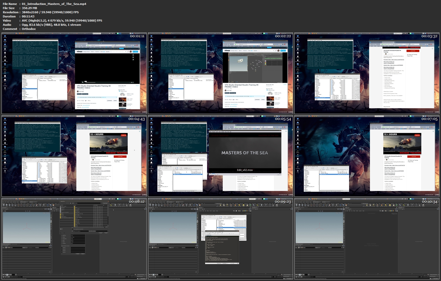
Task: Click the red 'I want this' button in the 00:03:32 frame
Action: coord(413,51)
